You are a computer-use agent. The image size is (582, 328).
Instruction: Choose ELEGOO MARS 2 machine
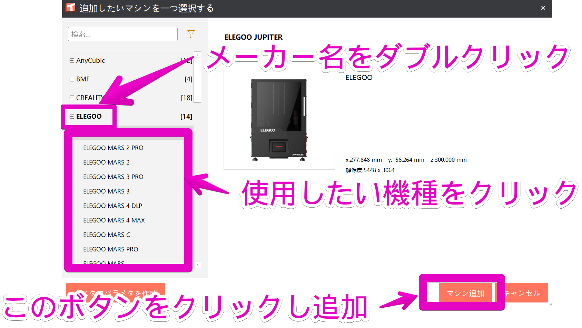[x=106, y=162]
